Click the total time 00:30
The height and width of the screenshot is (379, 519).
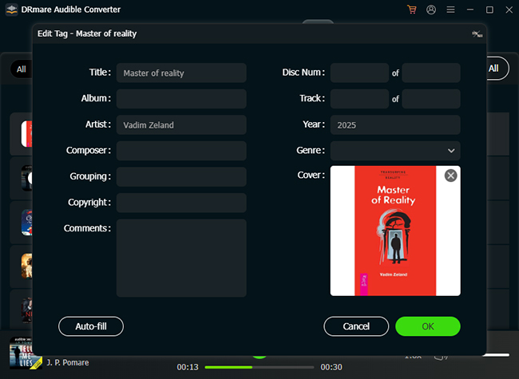click(x=331, y=367)
